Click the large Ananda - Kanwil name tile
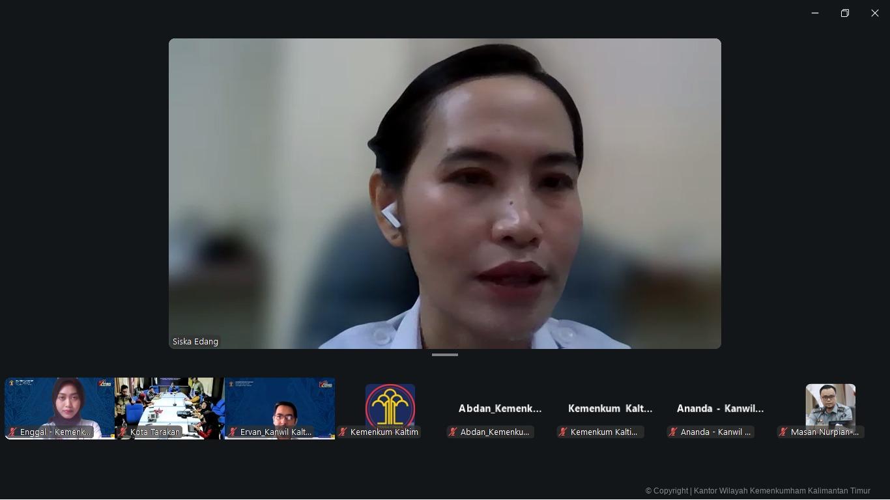 720,409
